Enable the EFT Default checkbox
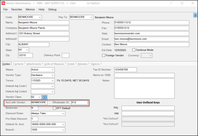This screenshot has height=136, width=198. 54,108
